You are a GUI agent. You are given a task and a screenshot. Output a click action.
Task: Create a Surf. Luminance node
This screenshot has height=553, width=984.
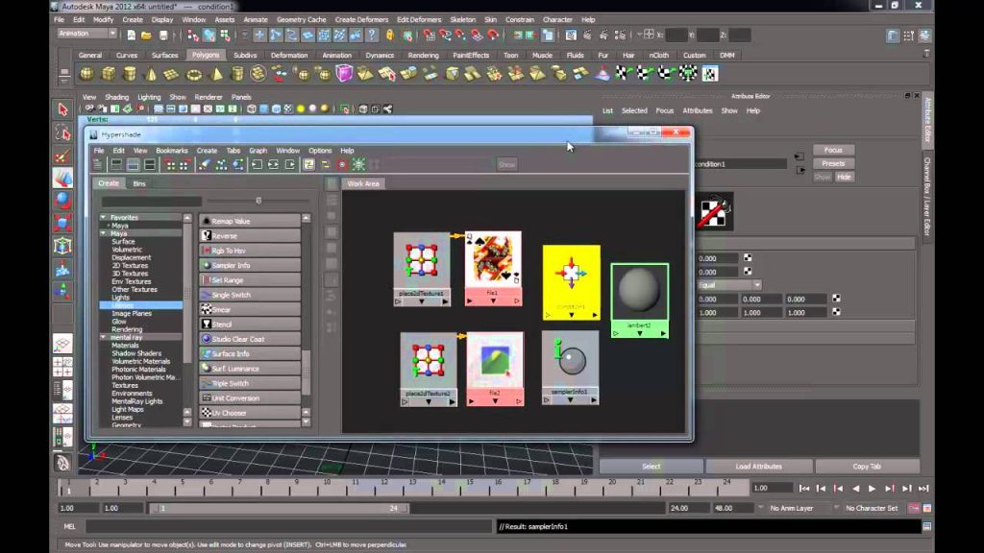coord(250,369)
